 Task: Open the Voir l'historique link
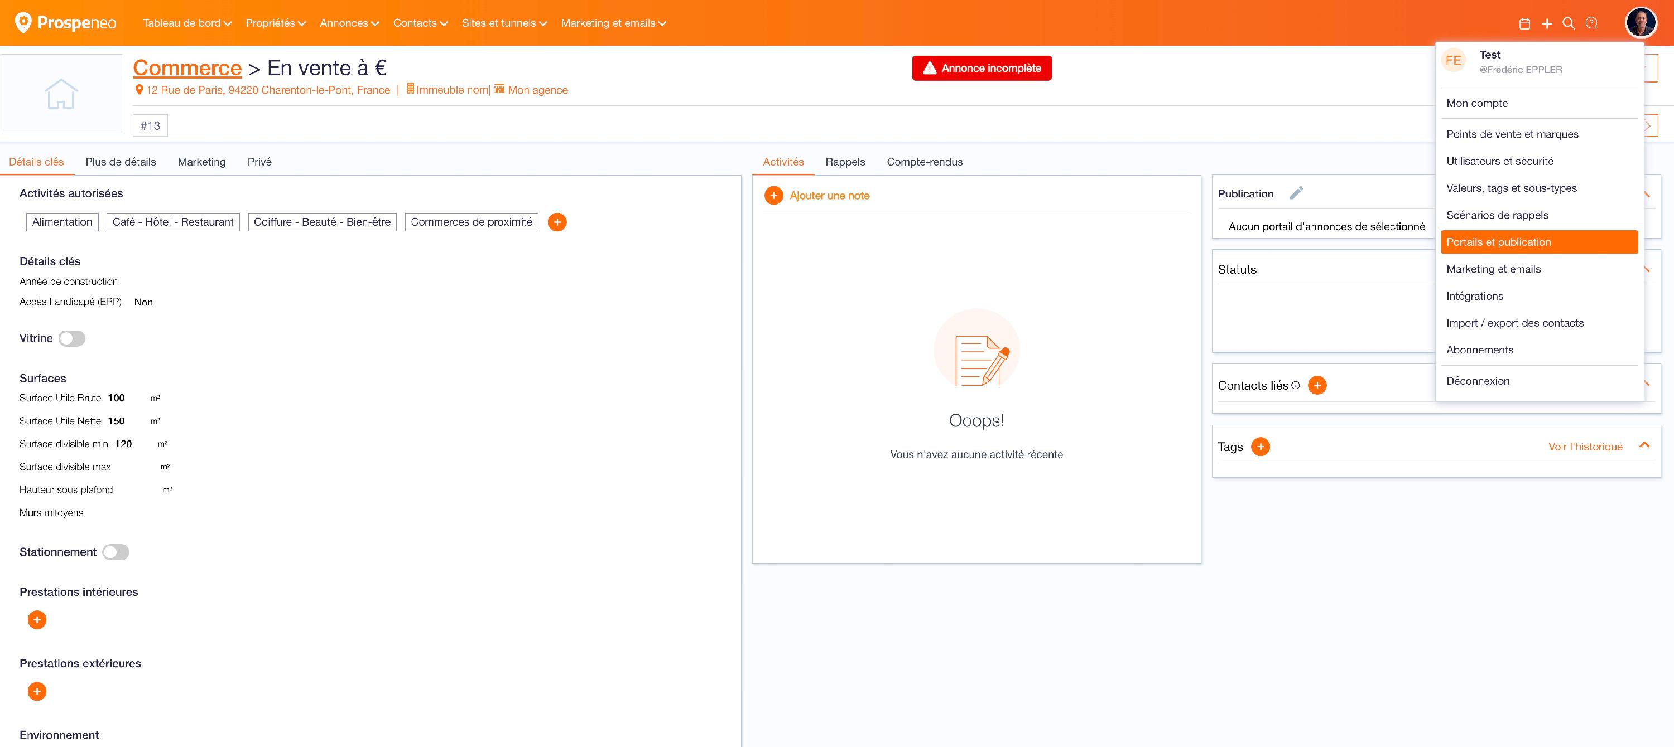[1584, 447]
